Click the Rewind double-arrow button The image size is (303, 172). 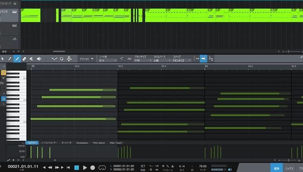click(x=50, y=167)
